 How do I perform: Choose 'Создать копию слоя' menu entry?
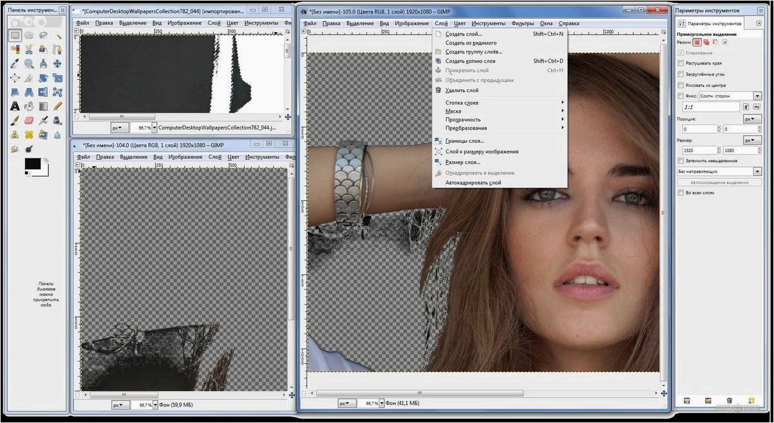[x=500, y=61]
